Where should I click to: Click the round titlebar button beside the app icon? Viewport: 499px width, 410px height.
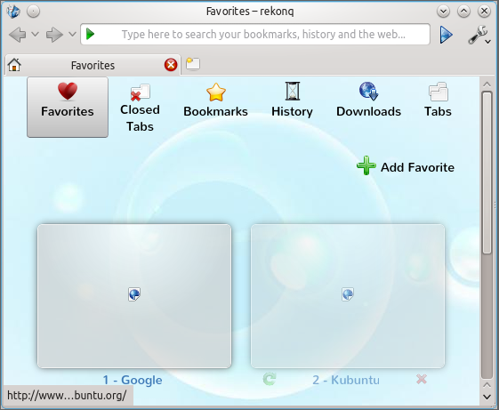33,12
